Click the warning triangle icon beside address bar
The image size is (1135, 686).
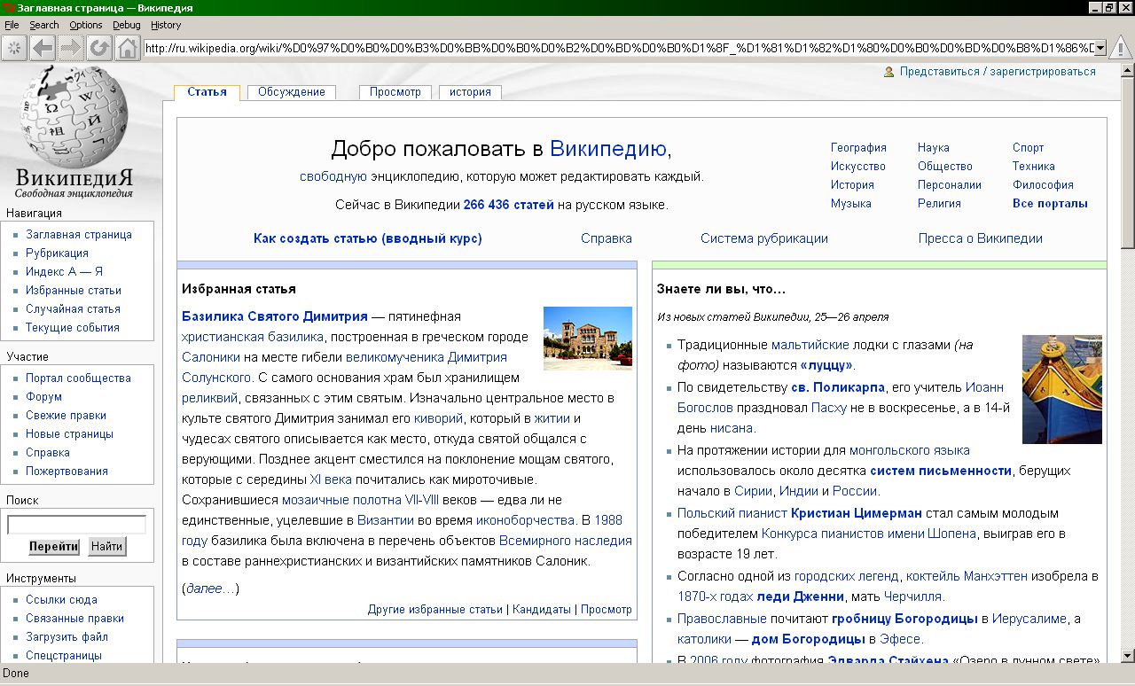(x=1122, y=48)
